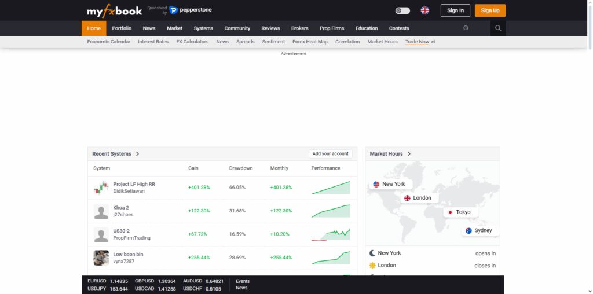
Task: Open the UK flag language selector
Action: (x=425, y=10)
